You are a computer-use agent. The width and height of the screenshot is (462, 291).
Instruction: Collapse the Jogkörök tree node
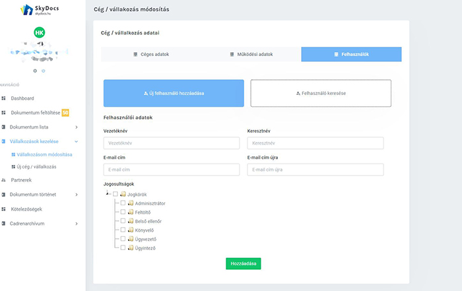[107, 194]
